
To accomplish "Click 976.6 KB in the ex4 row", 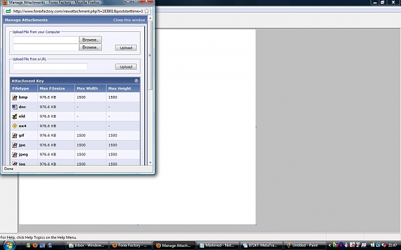I will tap(48, 126).
